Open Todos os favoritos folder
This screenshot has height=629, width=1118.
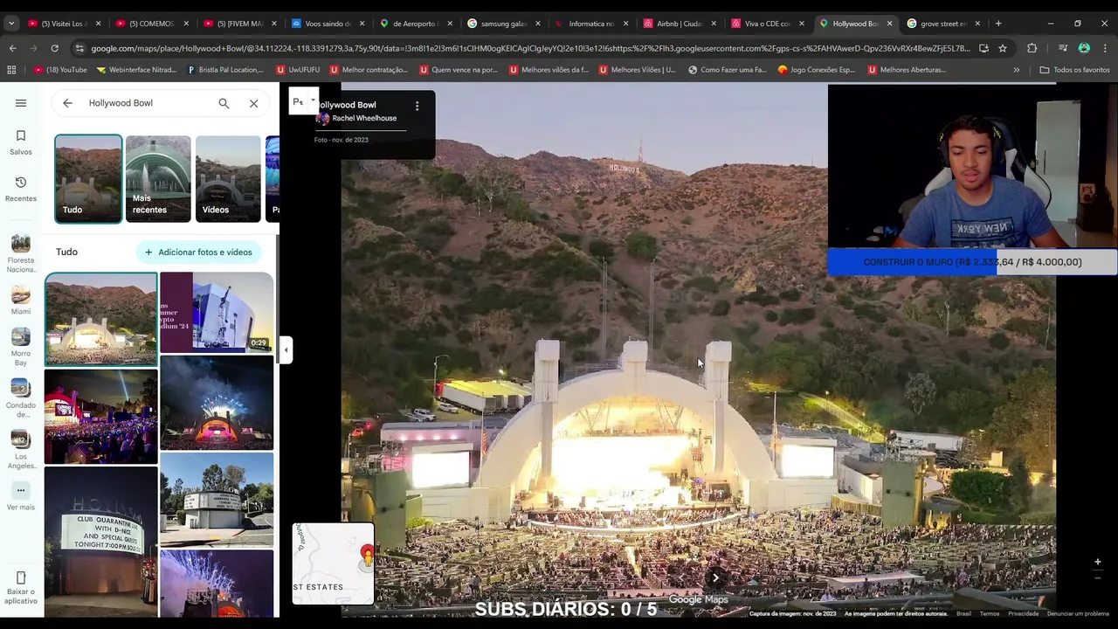click(x=1074, y=70)
